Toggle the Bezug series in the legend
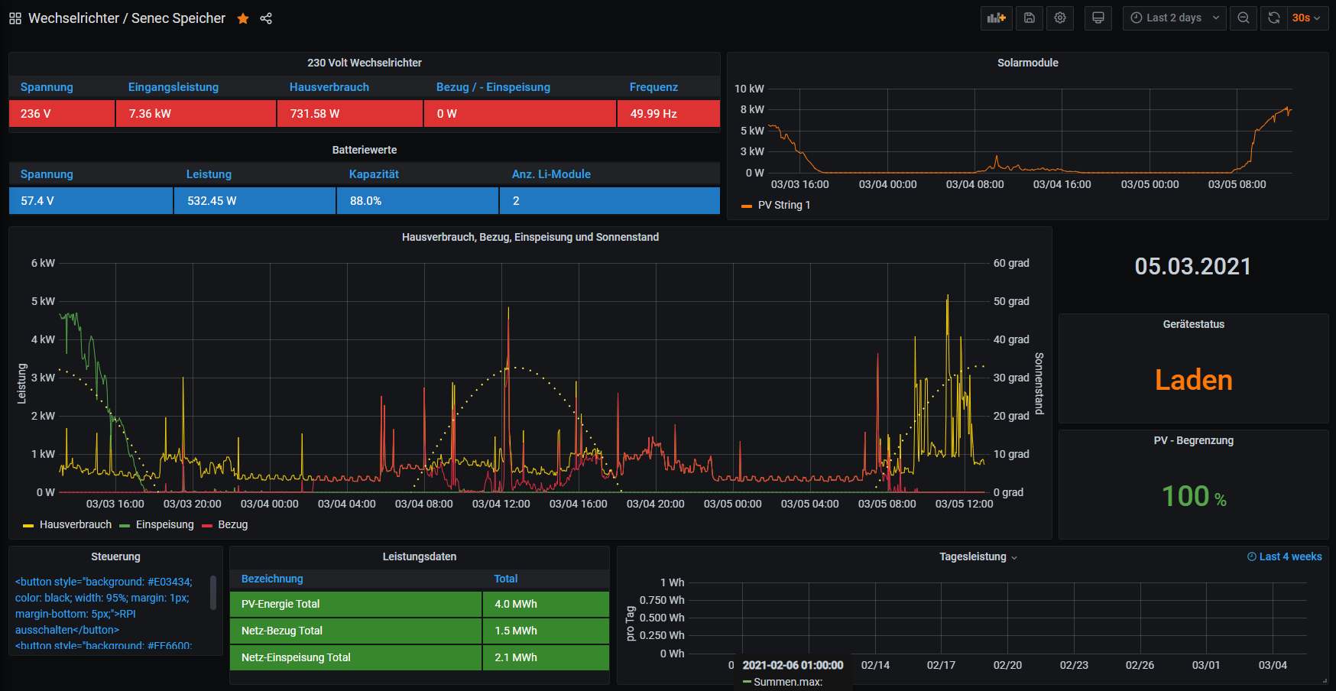Viewport: 1336px width, 691px height. pos(232,524)
